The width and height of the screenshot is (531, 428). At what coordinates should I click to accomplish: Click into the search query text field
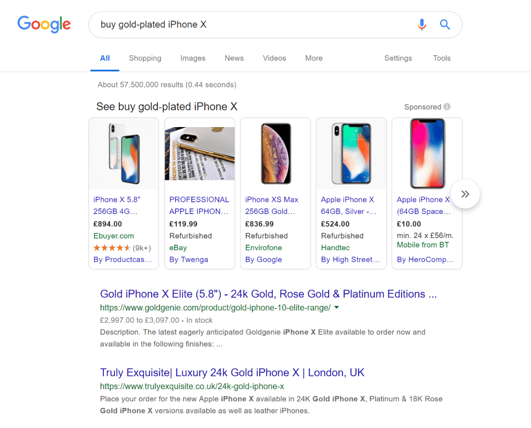tap(251, 25)
